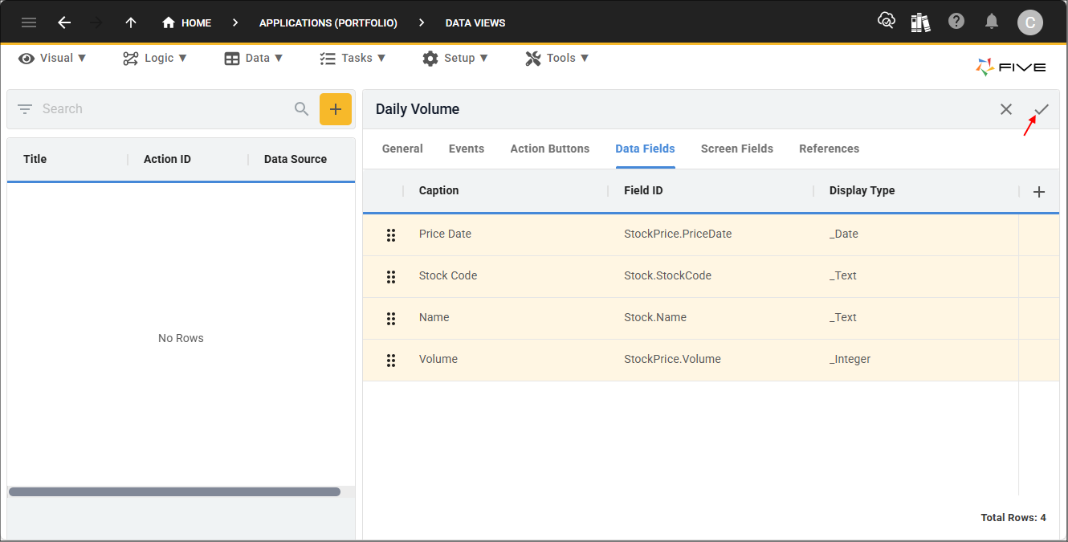Open the library books icon
1068x542 pixels.
coord(920,22)
